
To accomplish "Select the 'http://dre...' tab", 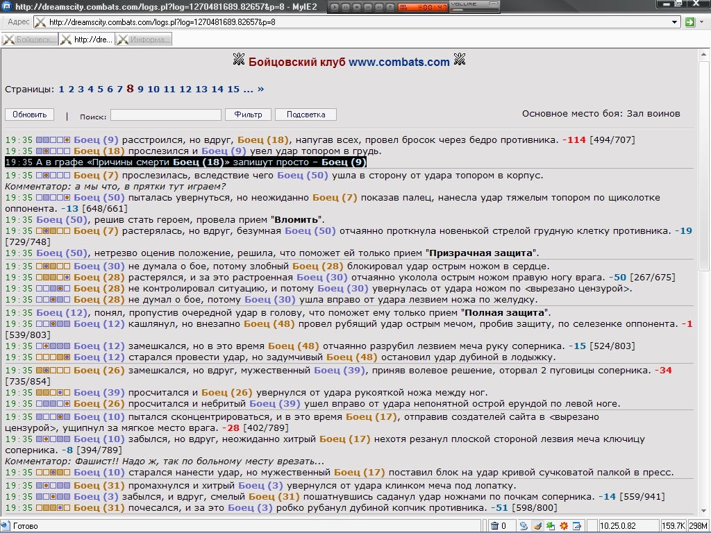I will (87, 40).
